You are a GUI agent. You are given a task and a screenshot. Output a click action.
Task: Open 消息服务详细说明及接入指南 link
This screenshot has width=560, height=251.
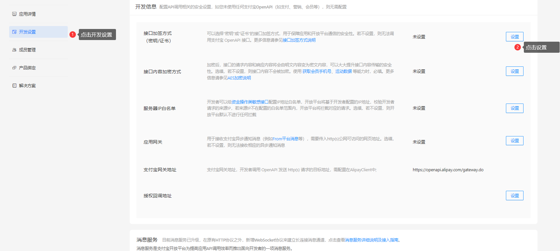[x=371, y=240]
